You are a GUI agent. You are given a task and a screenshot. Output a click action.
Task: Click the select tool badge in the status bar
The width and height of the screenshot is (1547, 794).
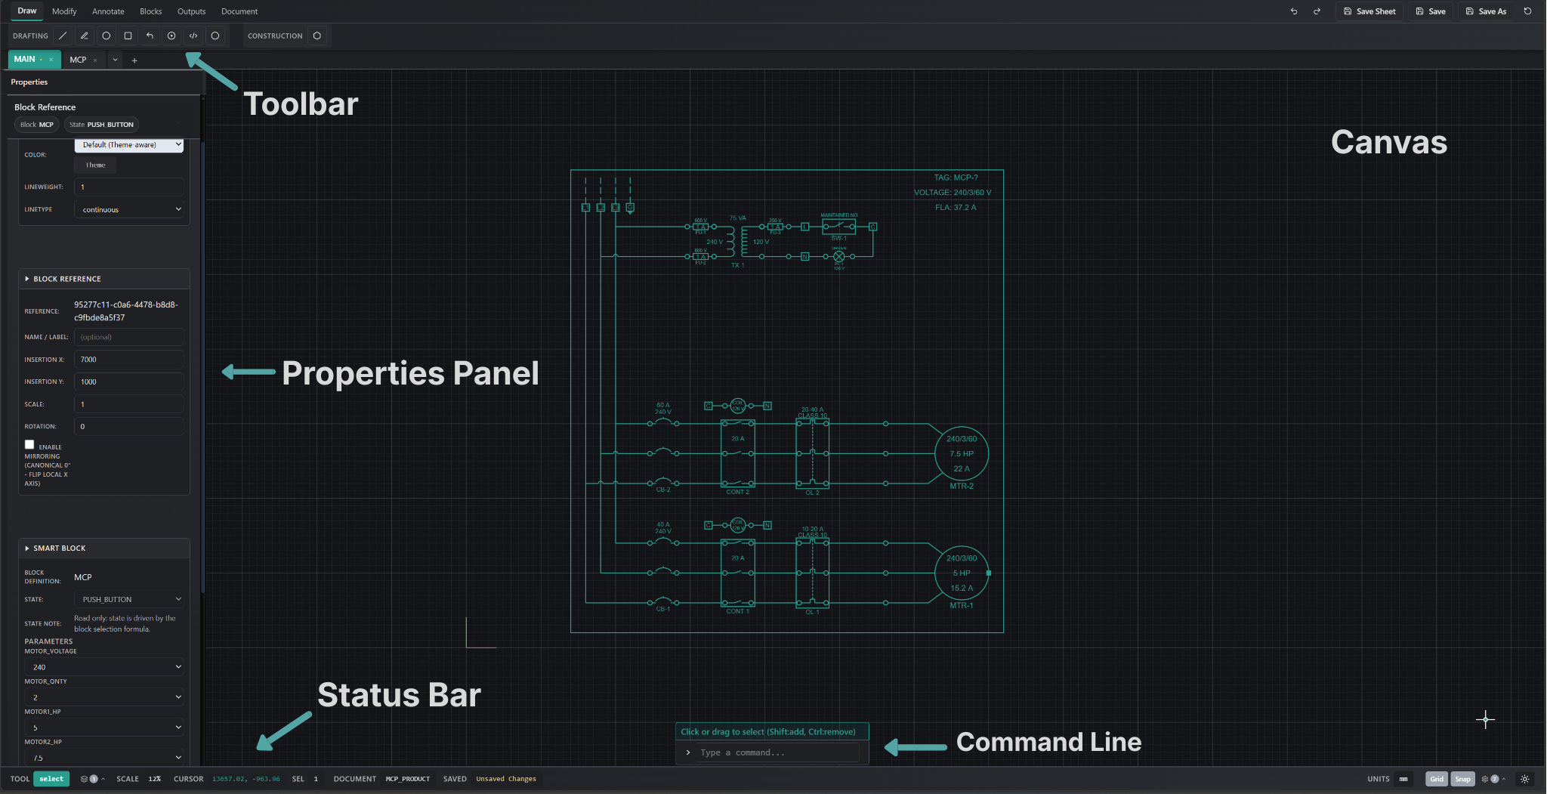click(51, 779)
